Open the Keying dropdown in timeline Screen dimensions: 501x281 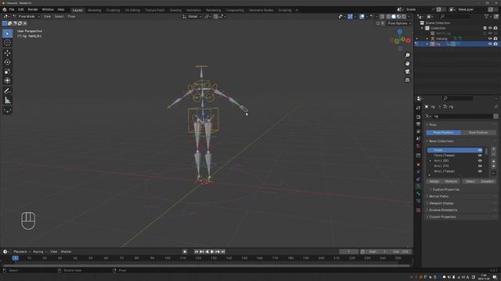40,251
